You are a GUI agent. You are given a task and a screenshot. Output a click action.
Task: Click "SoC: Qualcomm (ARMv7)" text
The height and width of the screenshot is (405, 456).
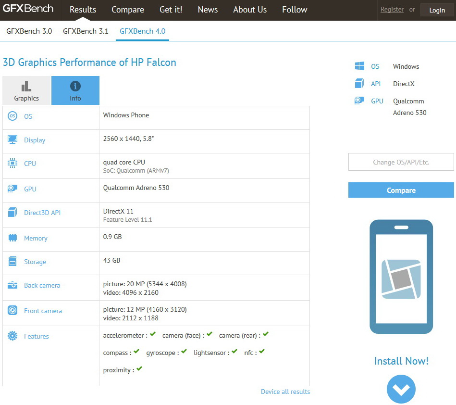136,171
